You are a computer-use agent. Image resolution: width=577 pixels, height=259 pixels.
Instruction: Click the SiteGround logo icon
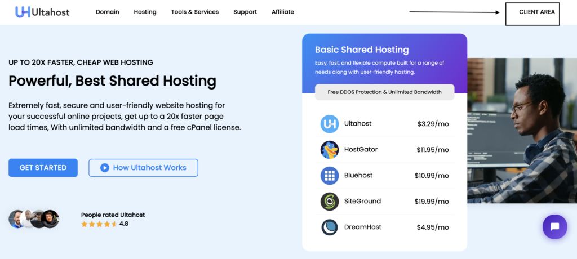pos(329,201)
